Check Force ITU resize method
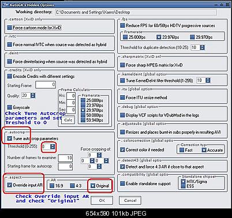Viewport: 232px width, 218px height. (x=122, y=97)
